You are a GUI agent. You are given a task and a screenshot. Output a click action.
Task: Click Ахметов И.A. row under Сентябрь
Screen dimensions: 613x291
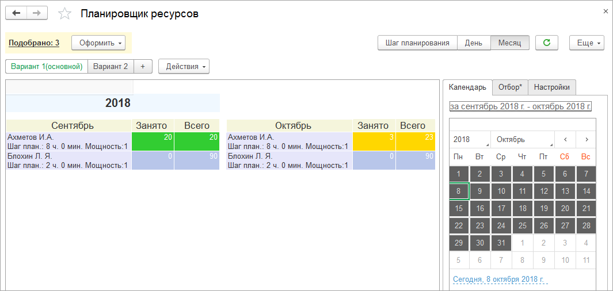[x=69, y=141]
